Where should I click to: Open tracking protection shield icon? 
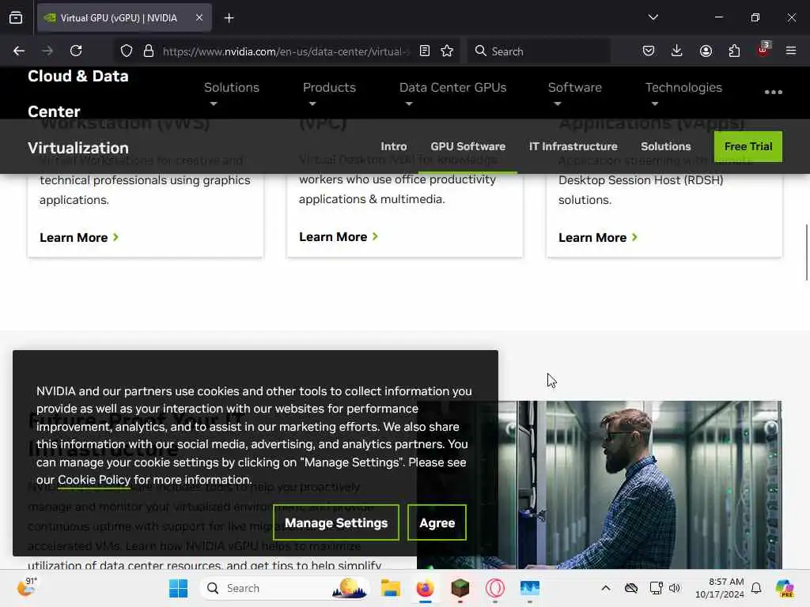(x=127, y=51)
